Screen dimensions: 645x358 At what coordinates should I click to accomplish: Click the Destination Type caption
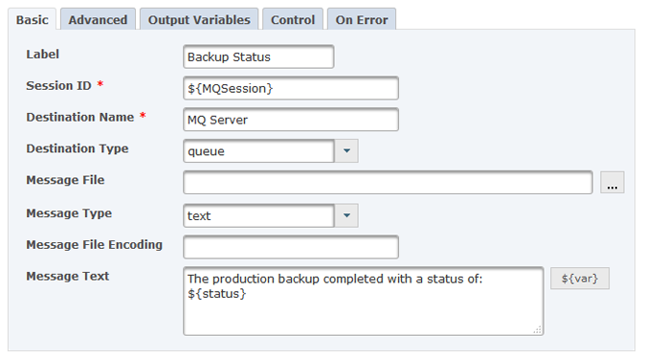click(78, 148)
